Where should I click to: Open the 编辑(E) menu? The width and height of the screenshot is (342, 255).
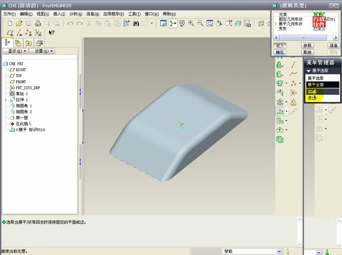[x=26, y=14]
